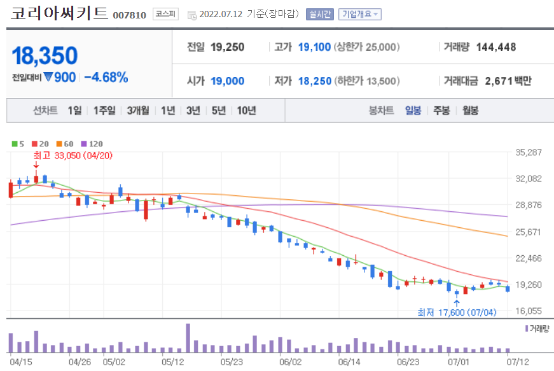Click the 06/02 date axis label
This screenshot has width=554, height=371.
[291, 362]
